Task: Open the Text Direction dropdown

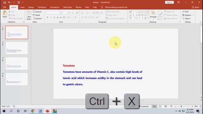Action: click(113, 12)
